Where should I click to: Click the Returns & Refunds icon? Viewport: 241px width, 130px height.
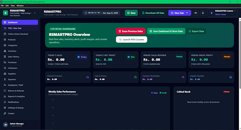[5, 91]
